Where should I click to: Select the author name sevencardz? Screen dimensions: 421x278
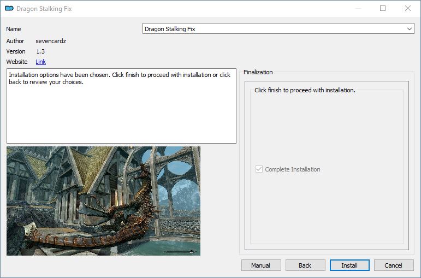51,41
